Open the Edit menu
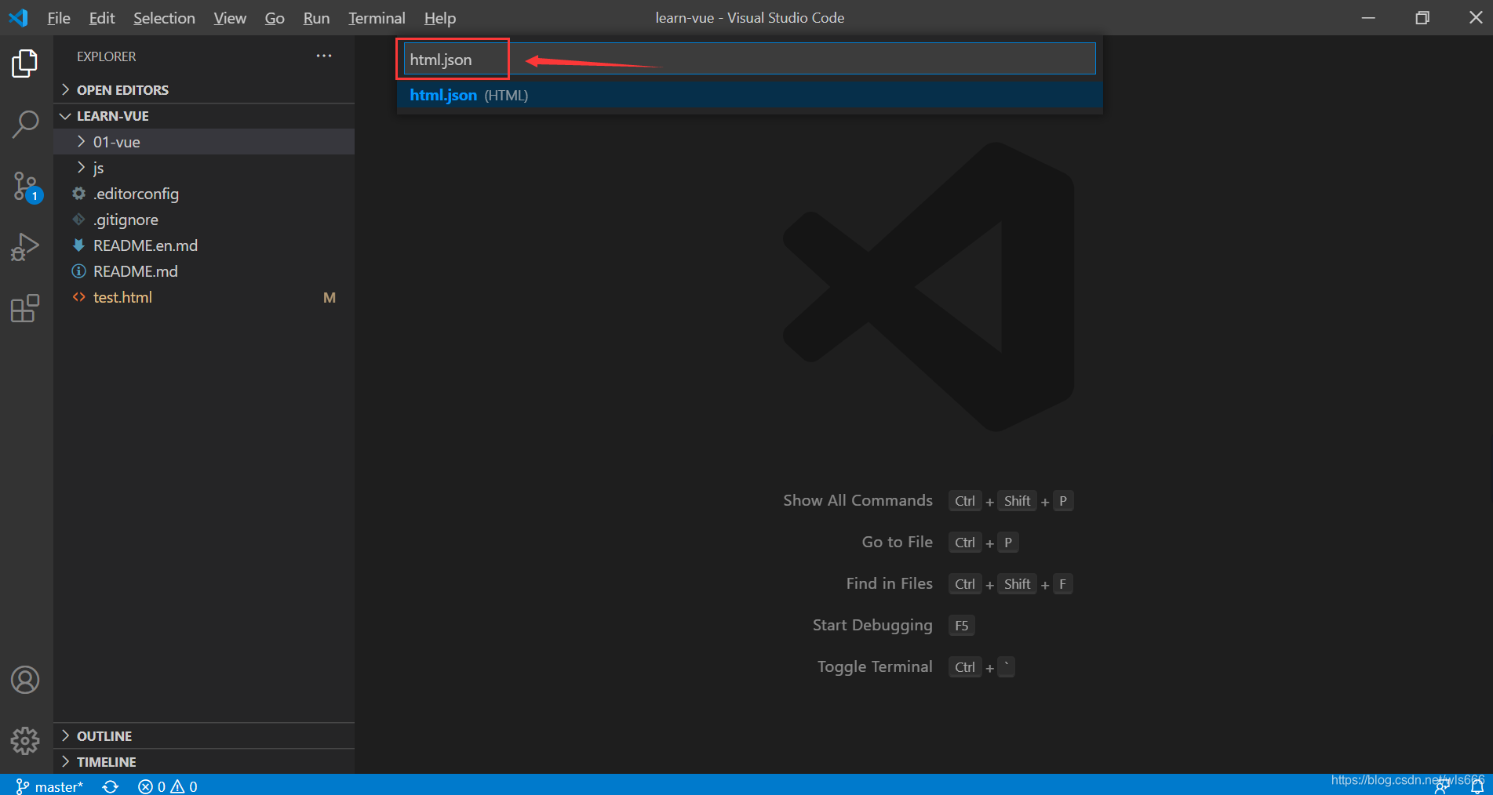This screenshot has height=795, width=1493. [x=102, y=17]
